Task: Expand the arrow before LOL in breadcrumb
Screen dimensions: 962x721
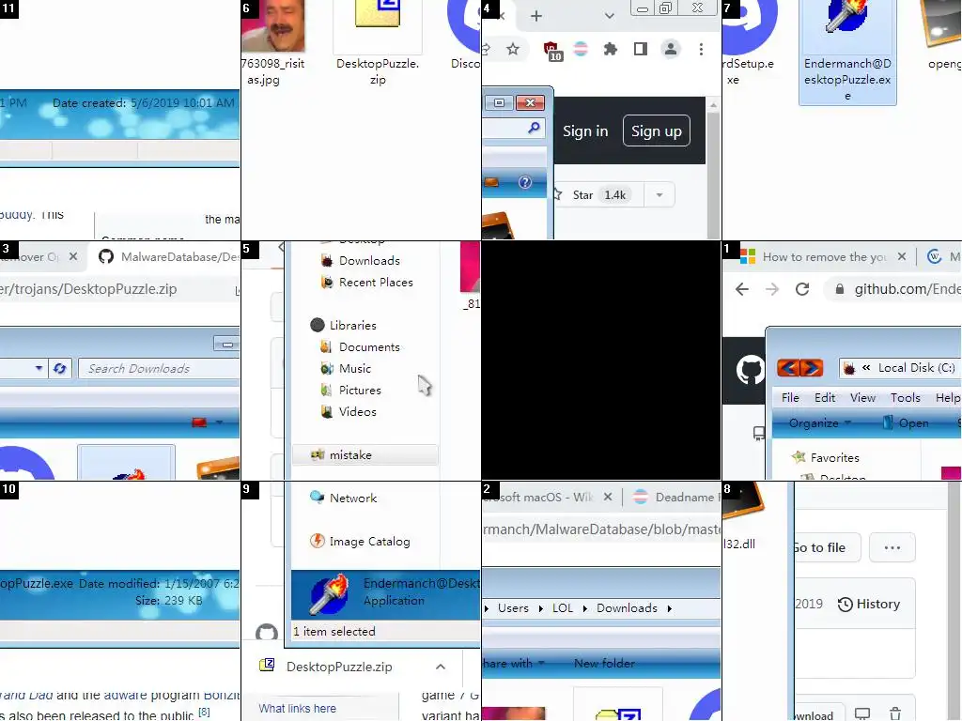Action: coord(540,608)
